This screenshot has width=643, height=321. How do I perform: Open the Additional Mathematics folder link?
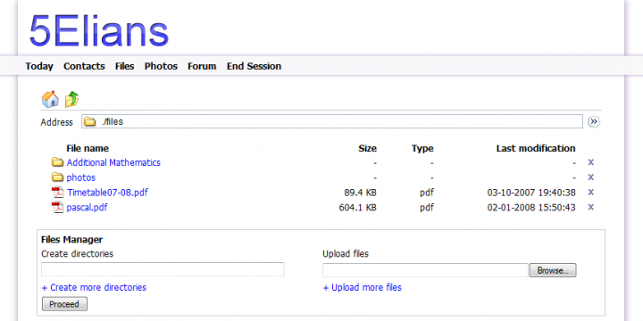tap(113, 162)
